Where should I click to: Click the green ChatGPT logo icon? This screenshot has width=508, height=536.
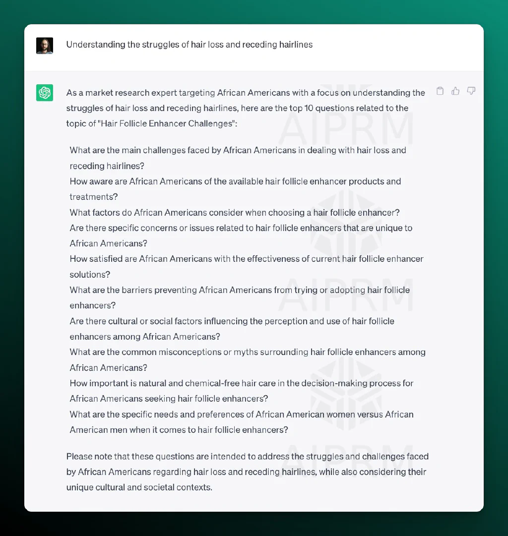coord(45,93)
